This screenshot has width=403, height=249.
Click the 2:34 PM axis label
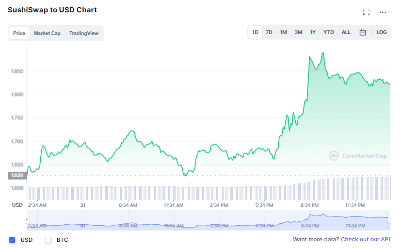219,205
